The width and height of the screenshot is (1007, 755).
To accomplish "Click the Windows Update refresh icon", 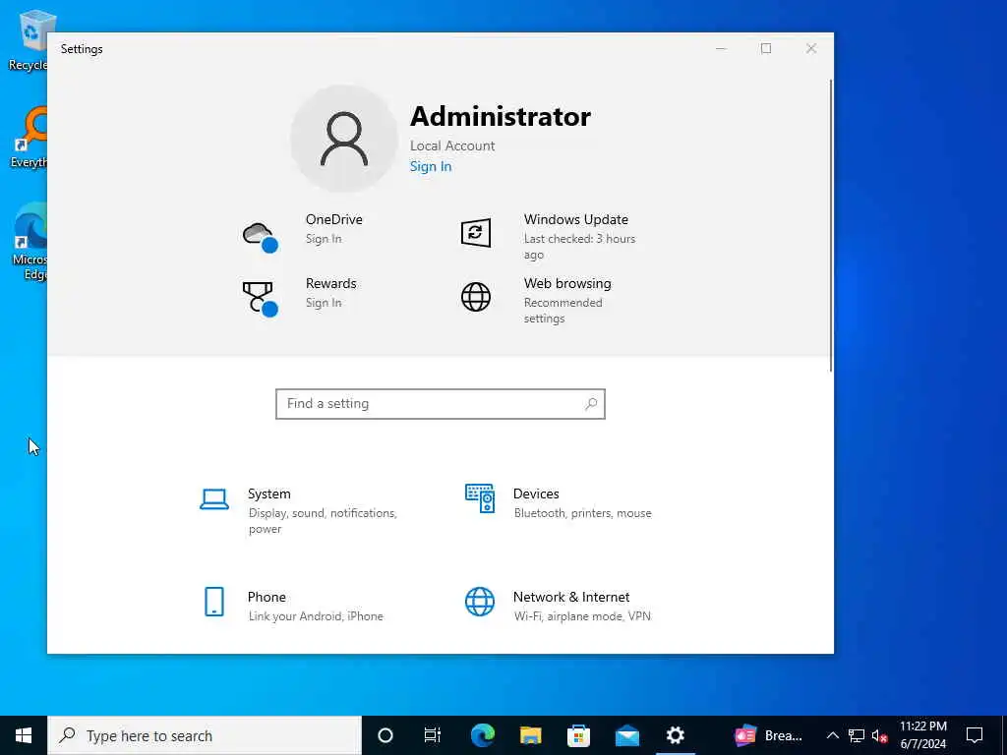I will pyautogui.click(x=476, y=232).
